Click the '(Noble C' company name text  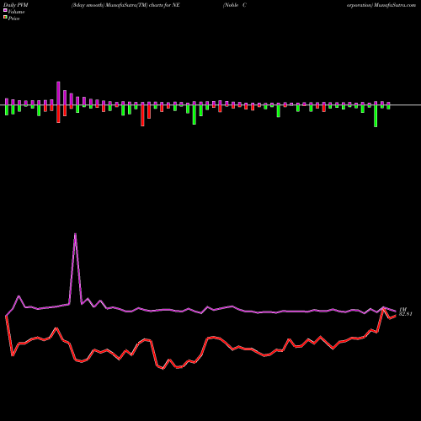[x=235, y=5]
